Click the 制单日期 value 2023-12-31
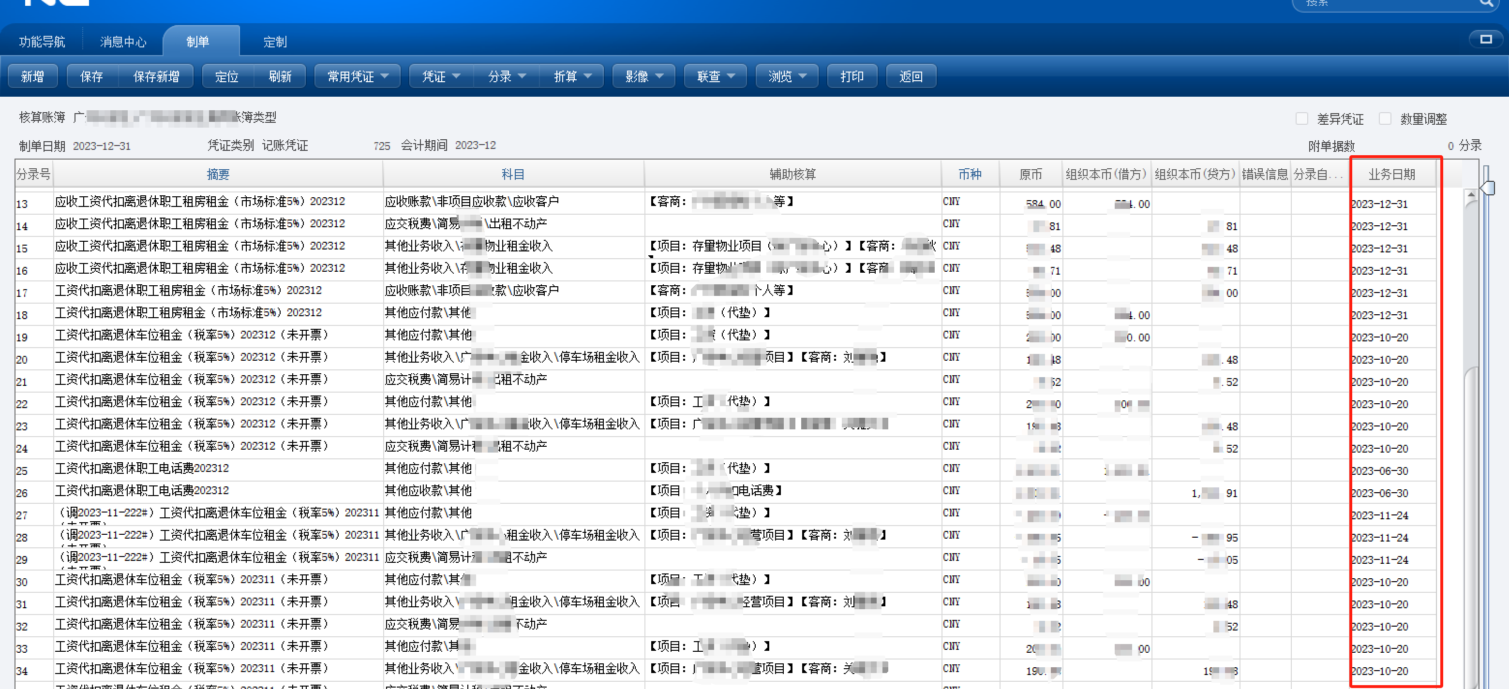The image size is (1509, 689). click(x=102, y=146)
